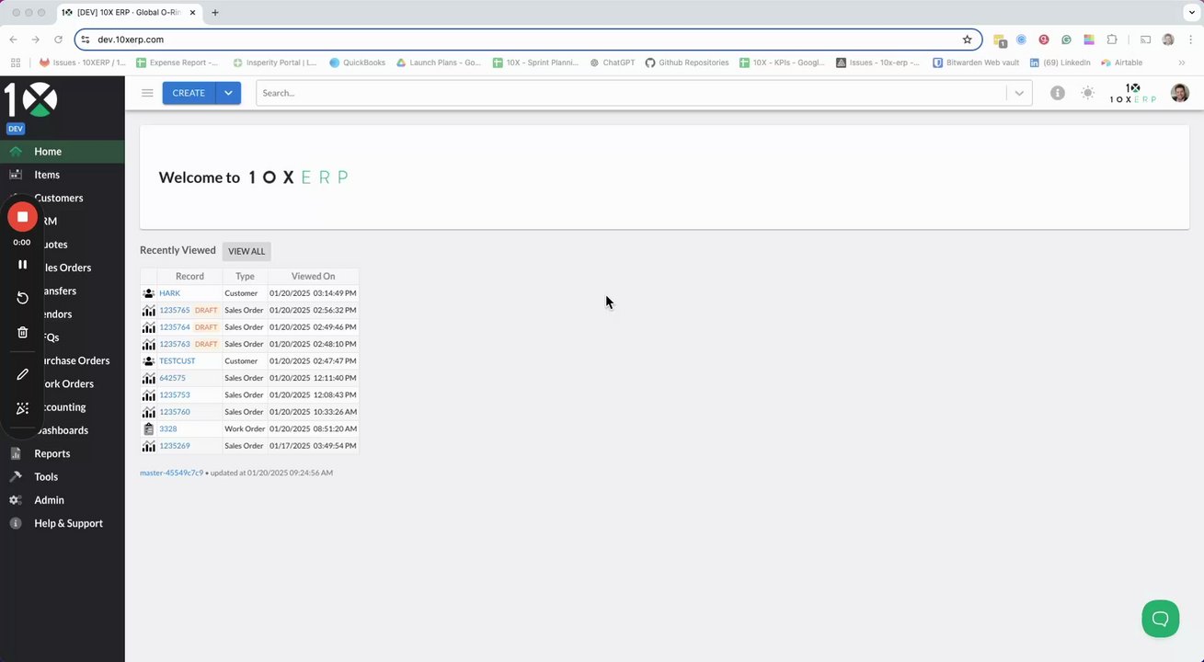Open the Github Repositories bookmark

(x=687, y=63)
